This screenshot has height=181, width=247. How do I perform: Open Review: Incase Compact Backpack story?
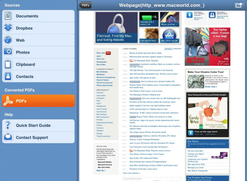click(x=144, y=139)
